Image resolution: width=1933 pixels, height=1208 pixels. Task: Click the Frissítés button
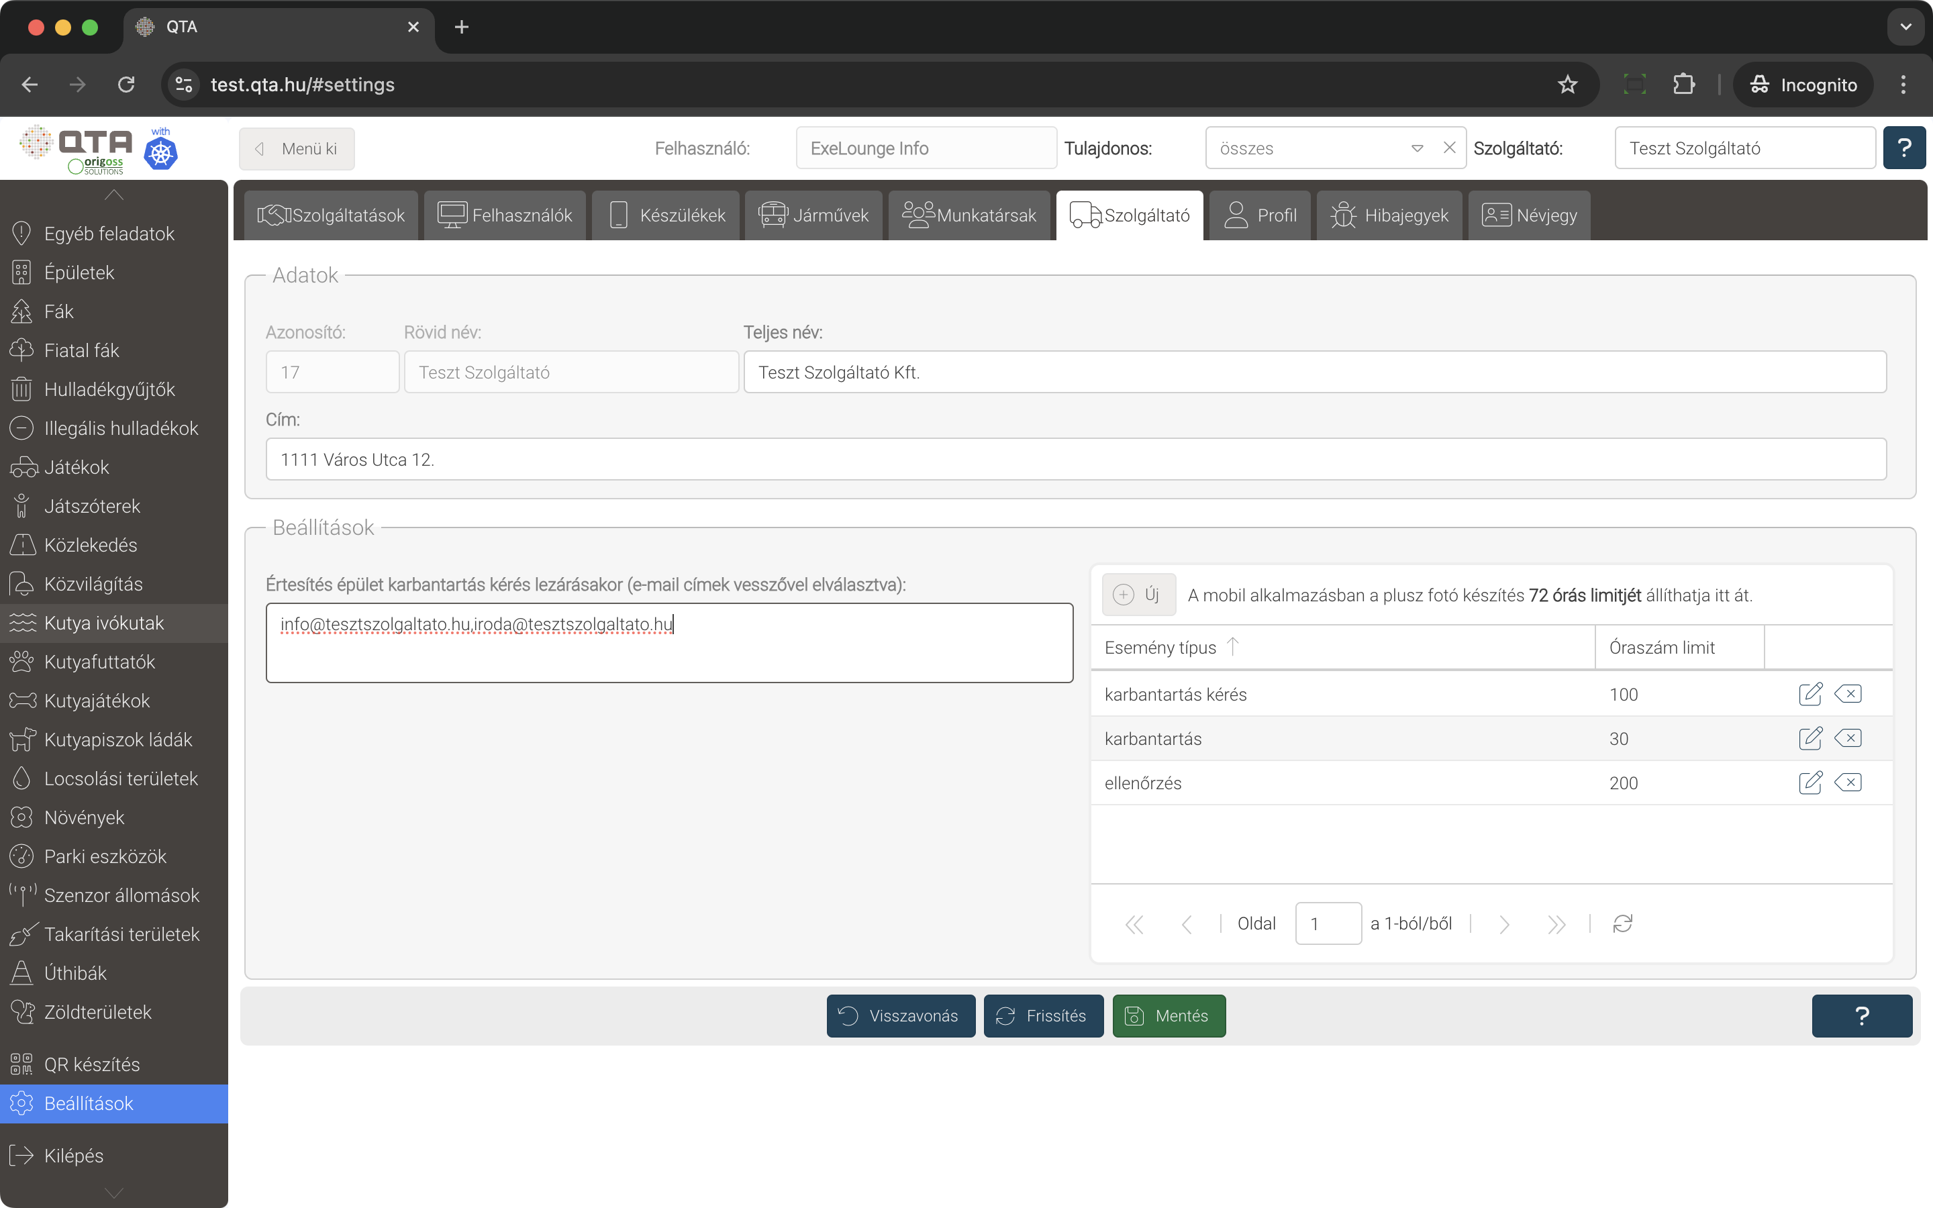pos(1043,1015)
